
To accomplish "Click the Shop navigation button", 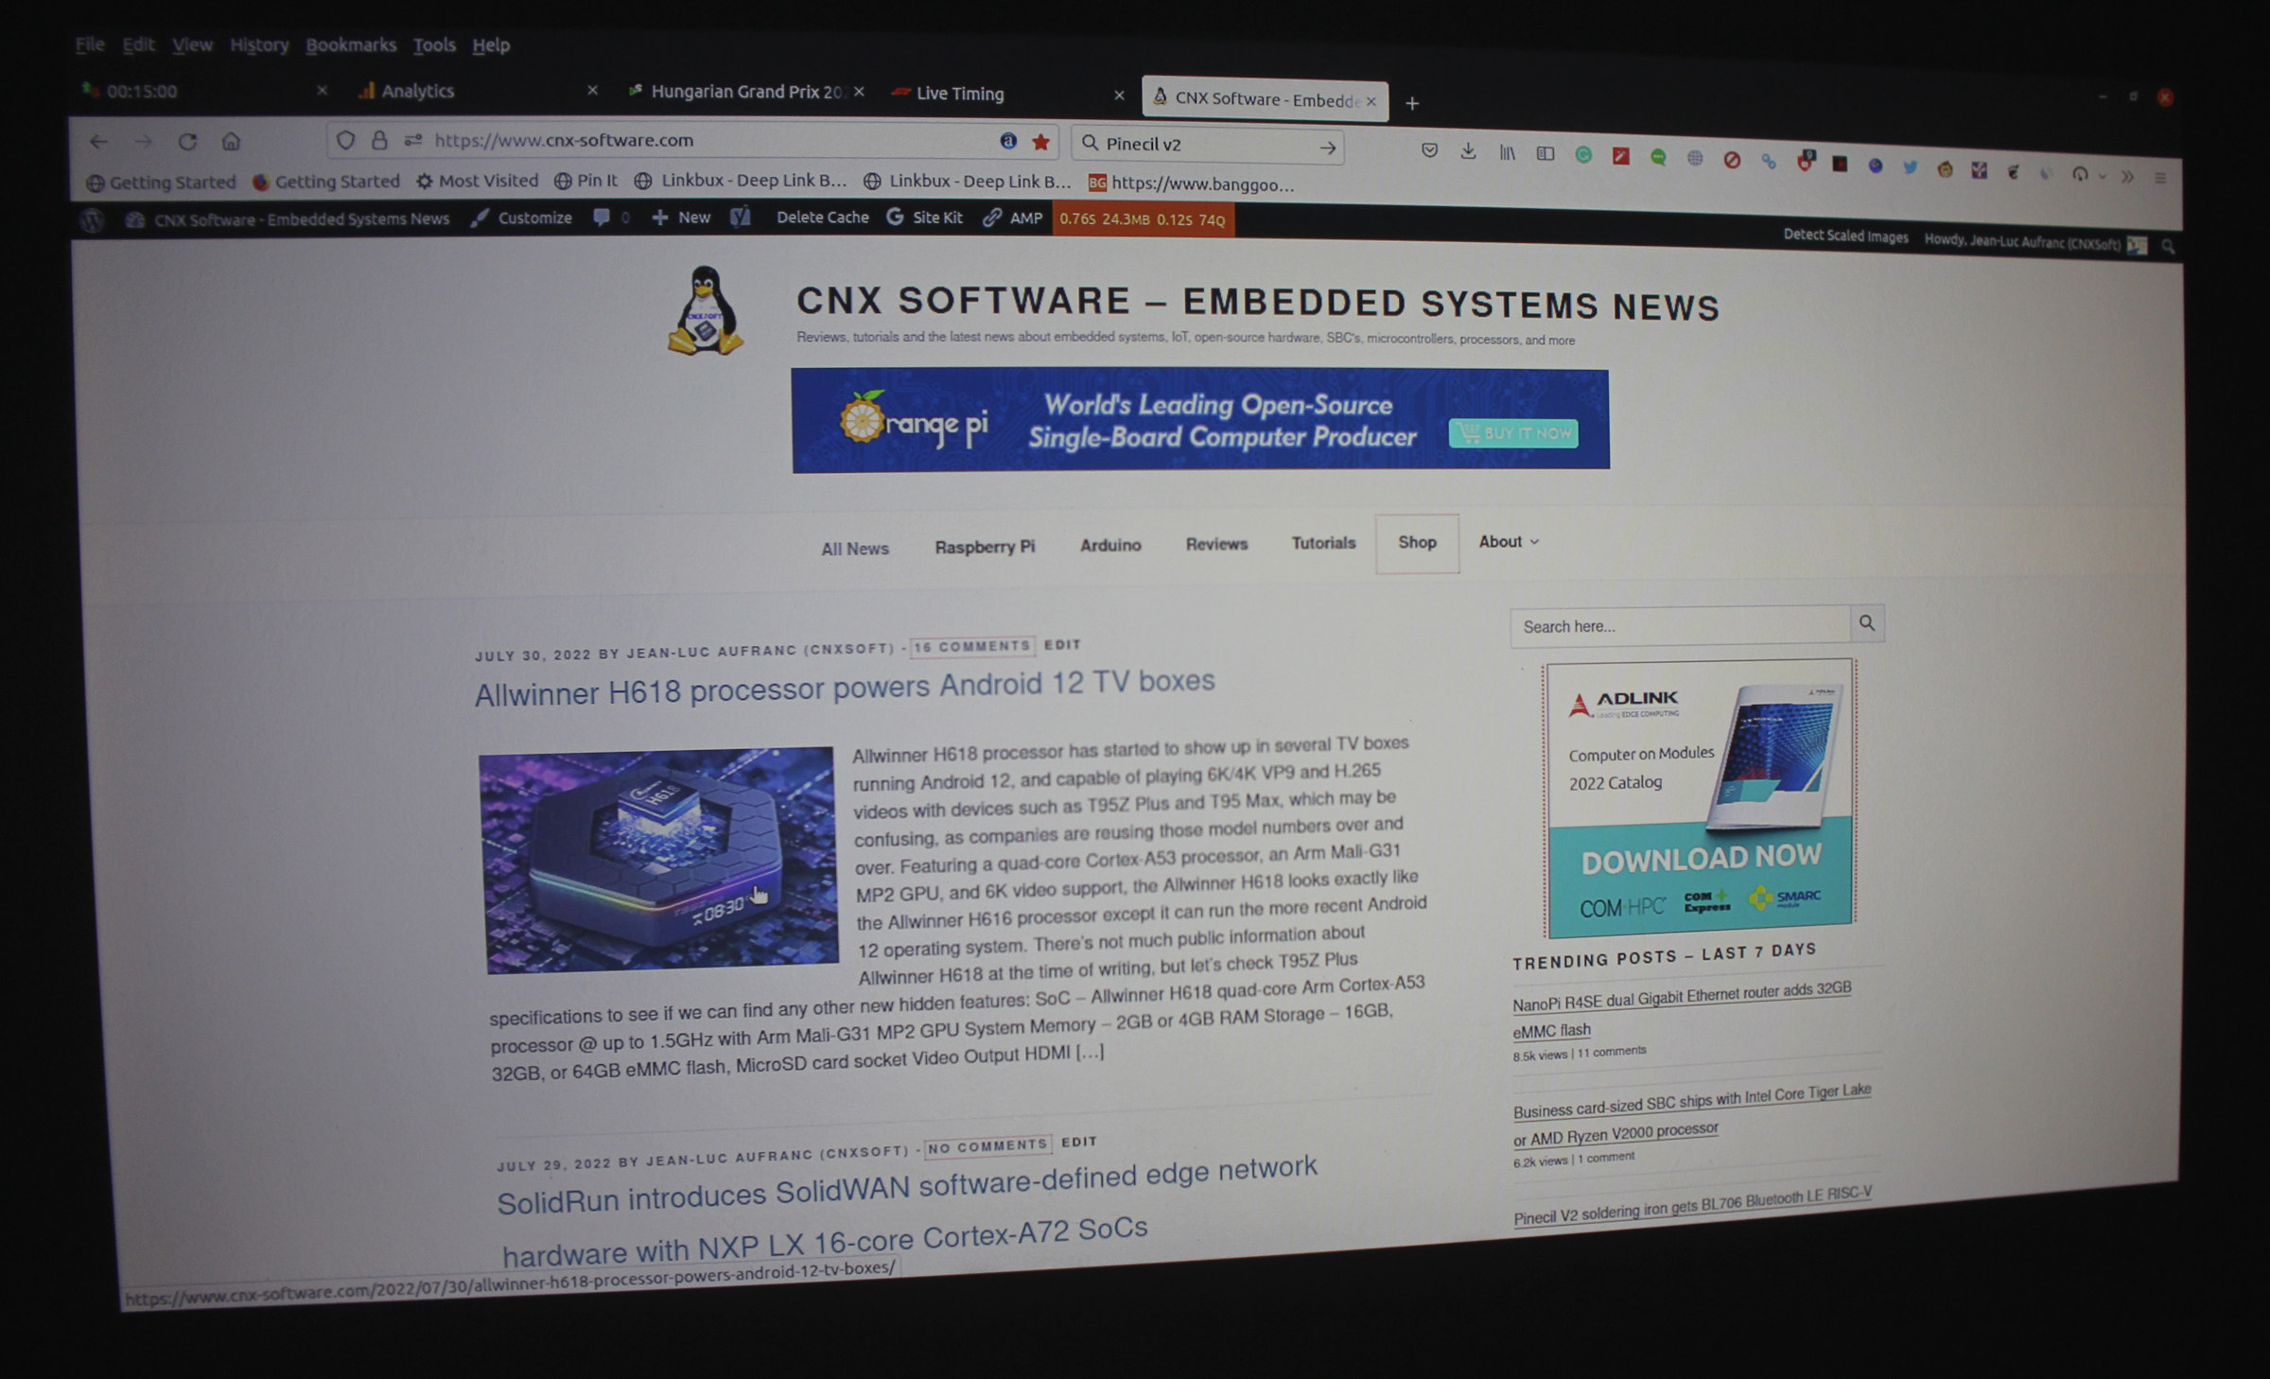I will point(1417,543).
